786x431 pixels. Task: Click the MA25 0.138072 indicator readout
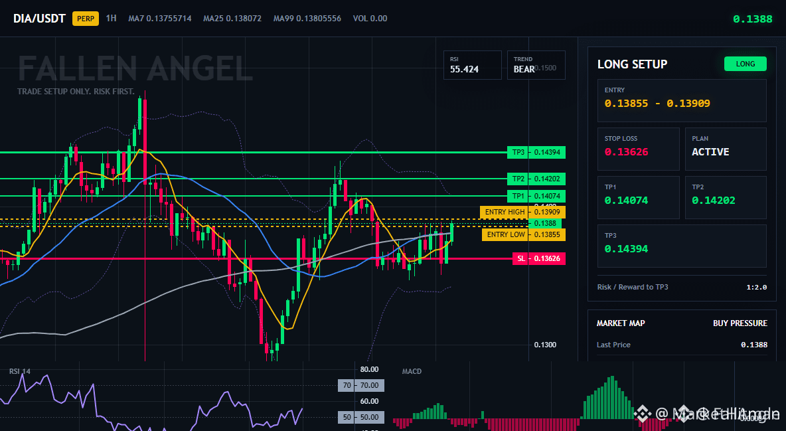pos(232,19)
